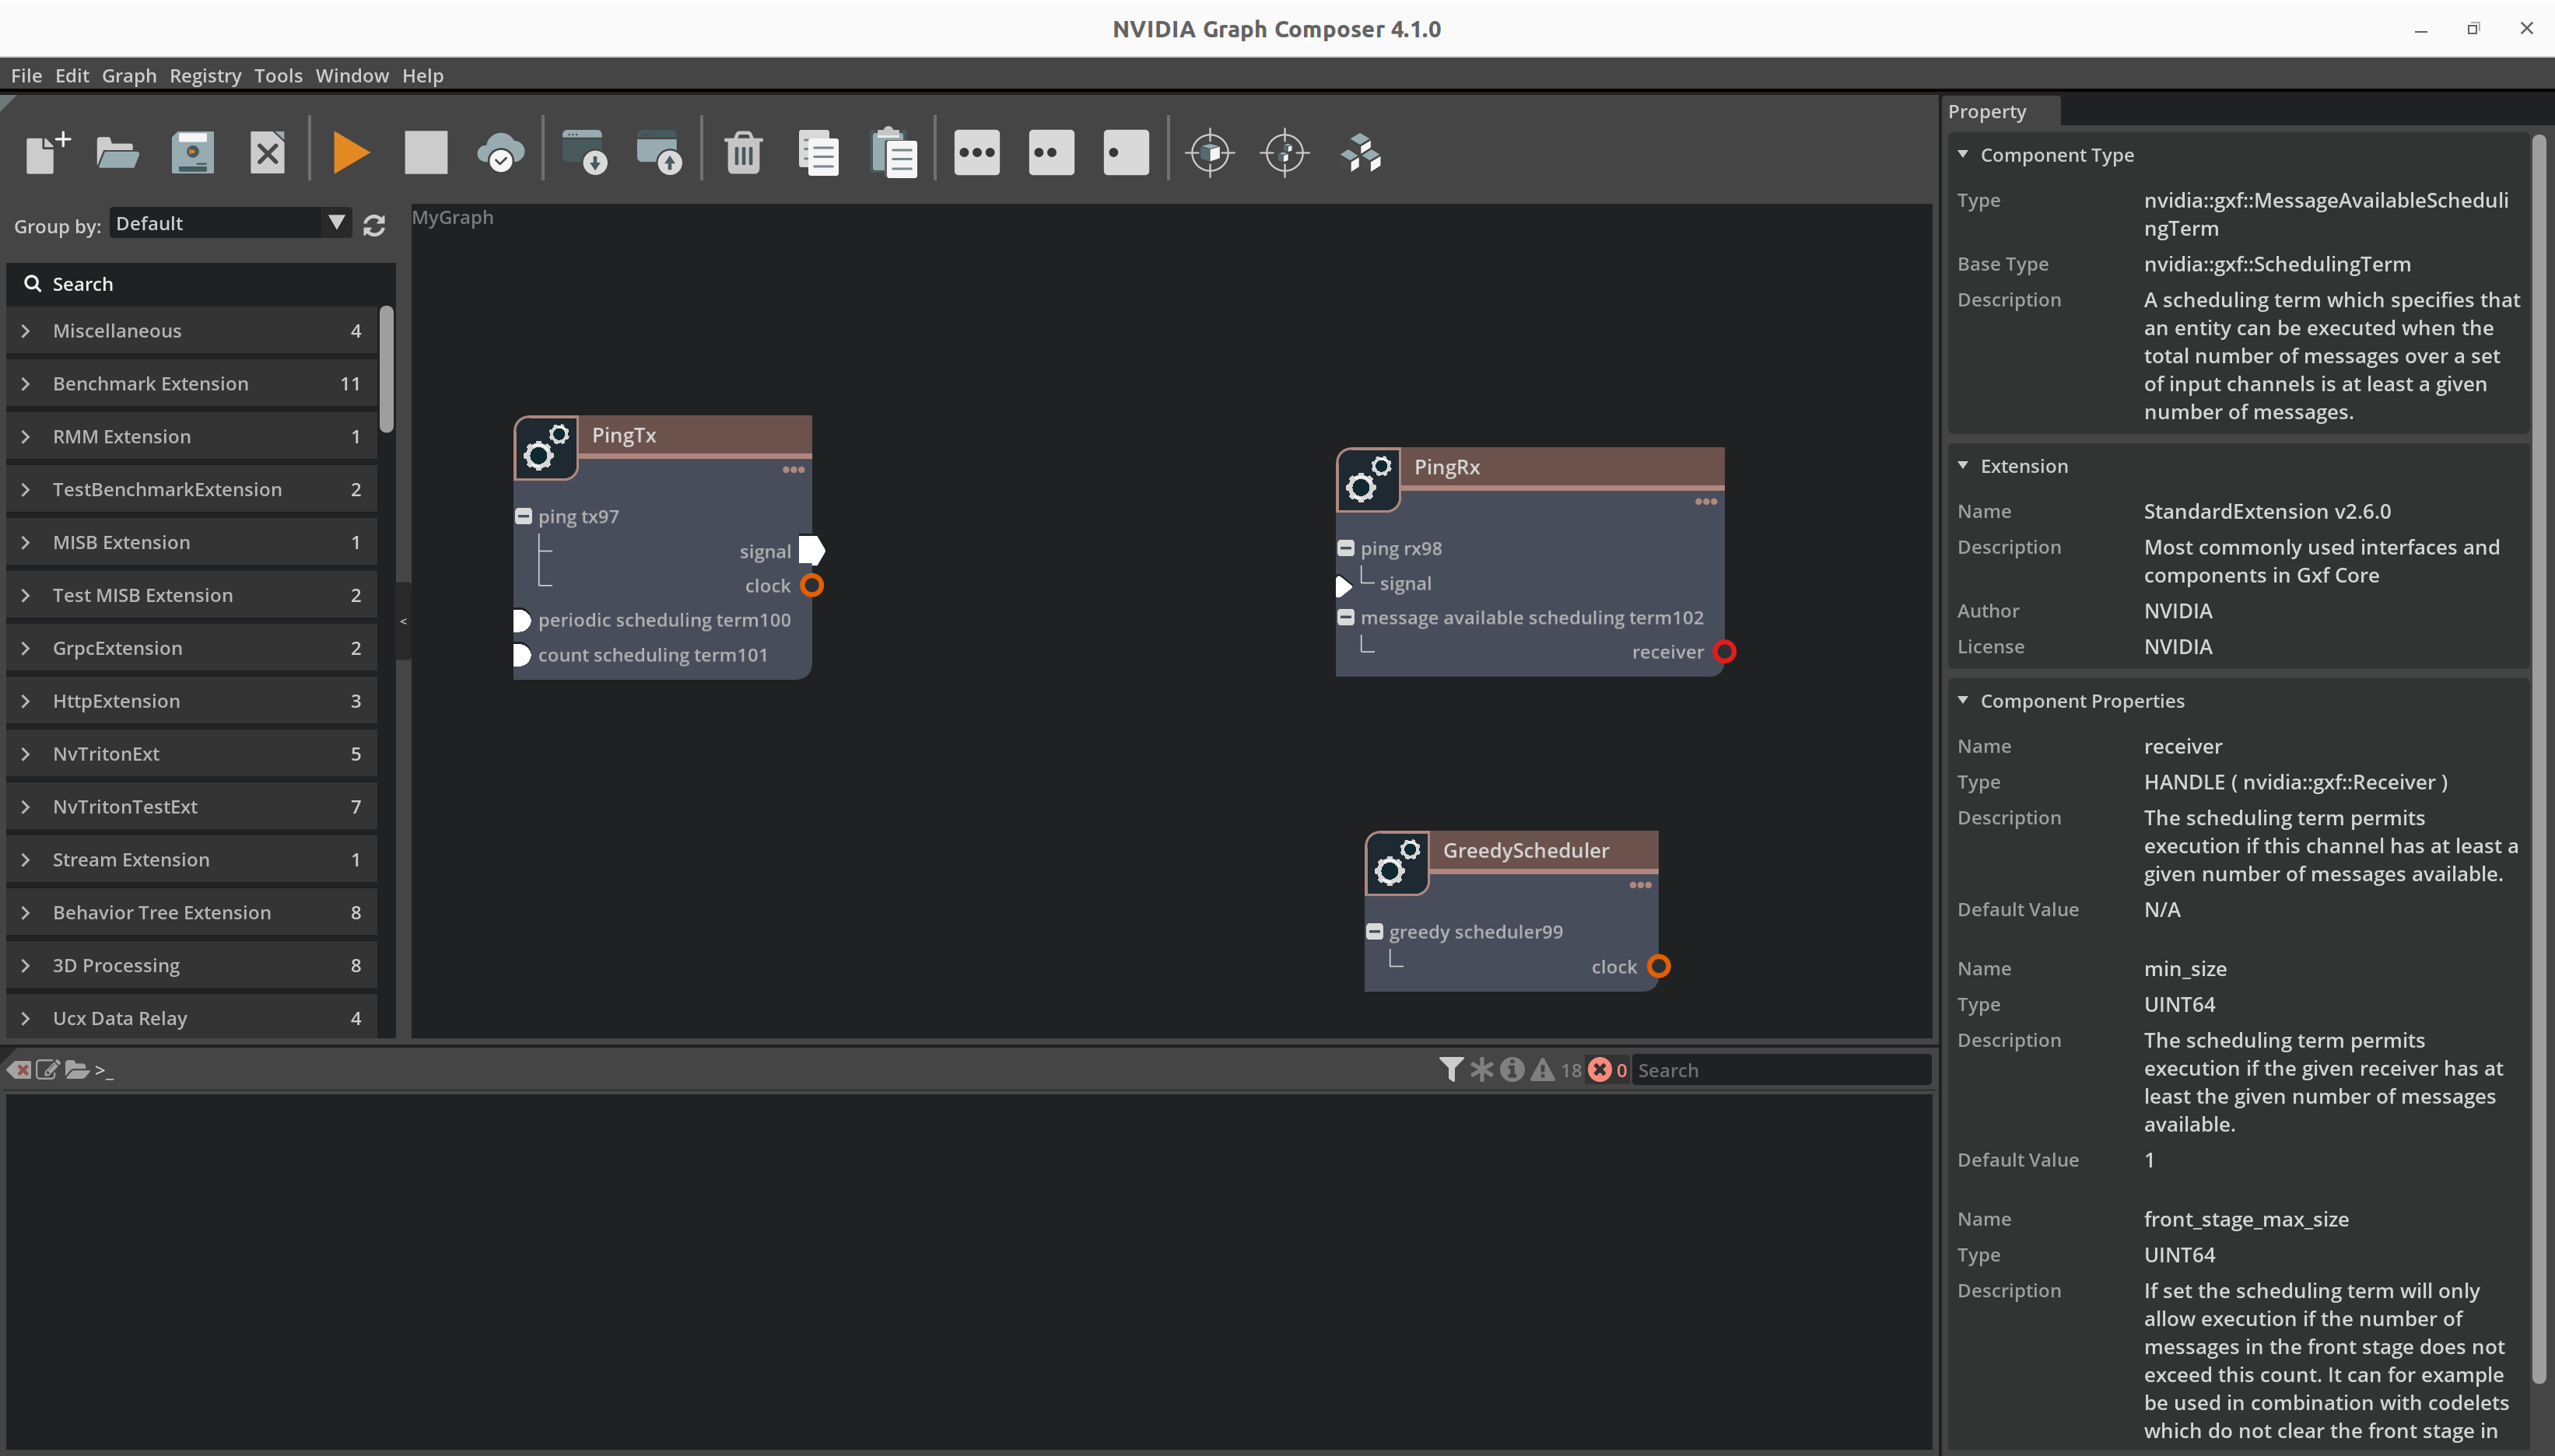Refresh the component list
The width and height of the screenshot is (2555, 1456).
pos(374,225)
